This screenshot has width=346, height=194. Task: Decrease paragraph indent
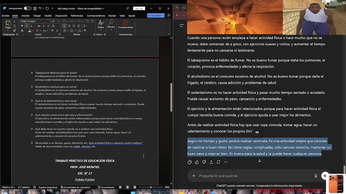tap(87, 21)
